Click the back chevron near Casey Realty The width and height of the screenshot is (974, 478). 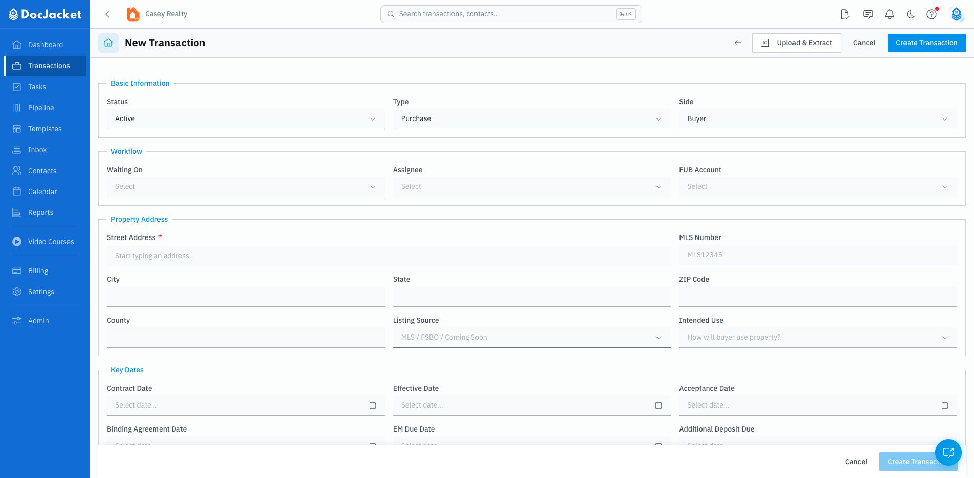(x=107, y=14)
